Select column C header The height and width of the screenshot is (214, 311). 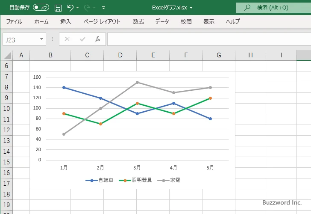pos(87,55)
